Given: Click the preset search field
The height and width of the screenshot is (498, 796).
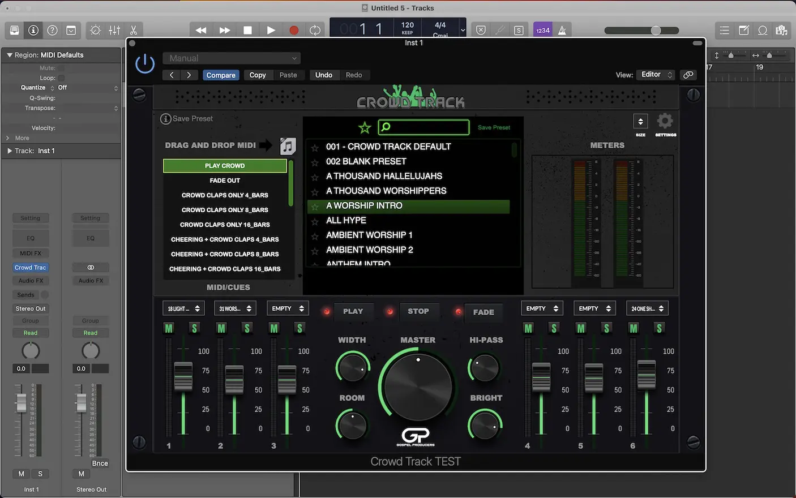Looking at the screenshot, I should pyautogui.click(x=423, y=127).
